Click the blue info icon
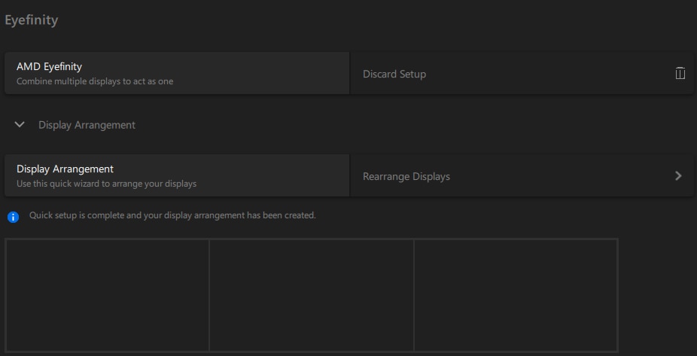This screenshot has height=356, width=697. click(x=14, y=217)
